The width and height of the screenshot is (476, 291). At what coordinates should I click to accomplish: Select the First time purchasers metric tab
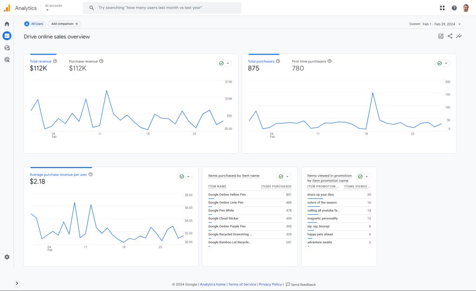coord(311,65)
